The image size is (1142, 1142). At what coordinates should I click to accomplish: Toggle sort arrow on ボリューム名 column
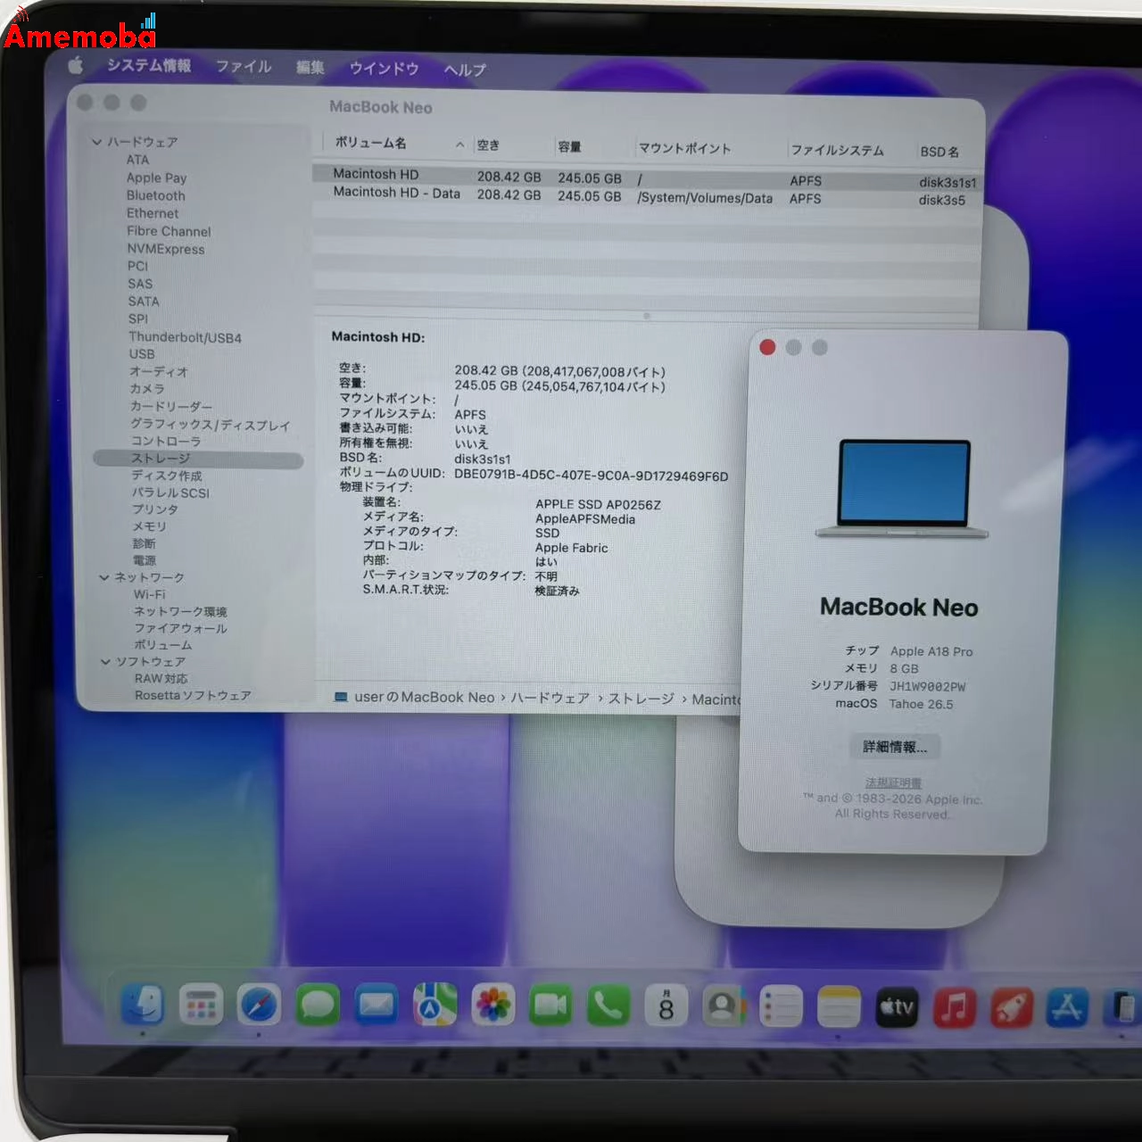coord(459,145)
